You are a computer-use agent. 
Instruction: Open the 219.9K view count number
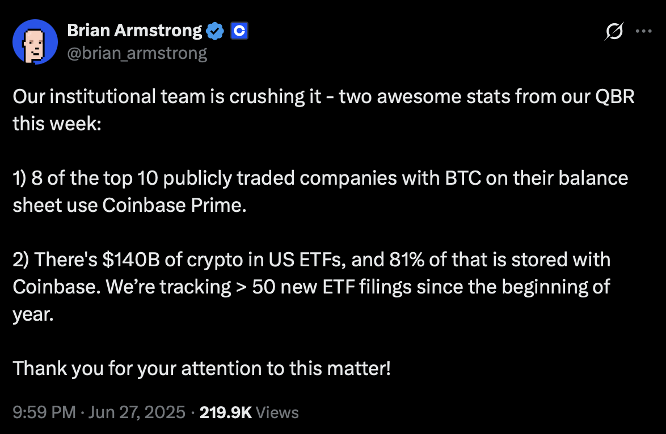226,412
